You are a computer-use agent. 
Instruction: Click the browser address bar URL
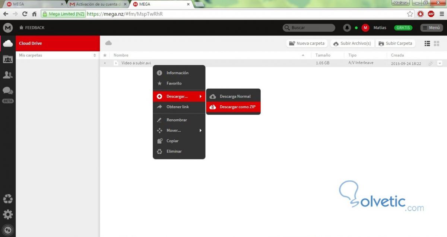(125, 14)
